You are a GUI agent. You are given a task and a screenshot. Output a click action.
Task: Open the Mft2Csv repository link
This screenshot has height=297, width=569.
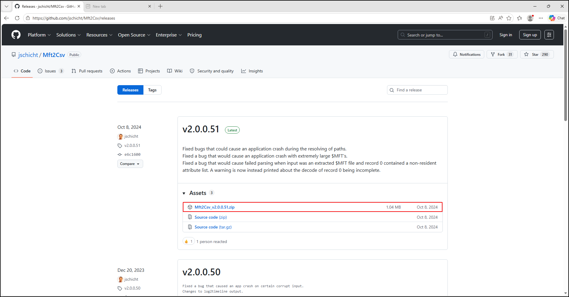tap(54, 55)
